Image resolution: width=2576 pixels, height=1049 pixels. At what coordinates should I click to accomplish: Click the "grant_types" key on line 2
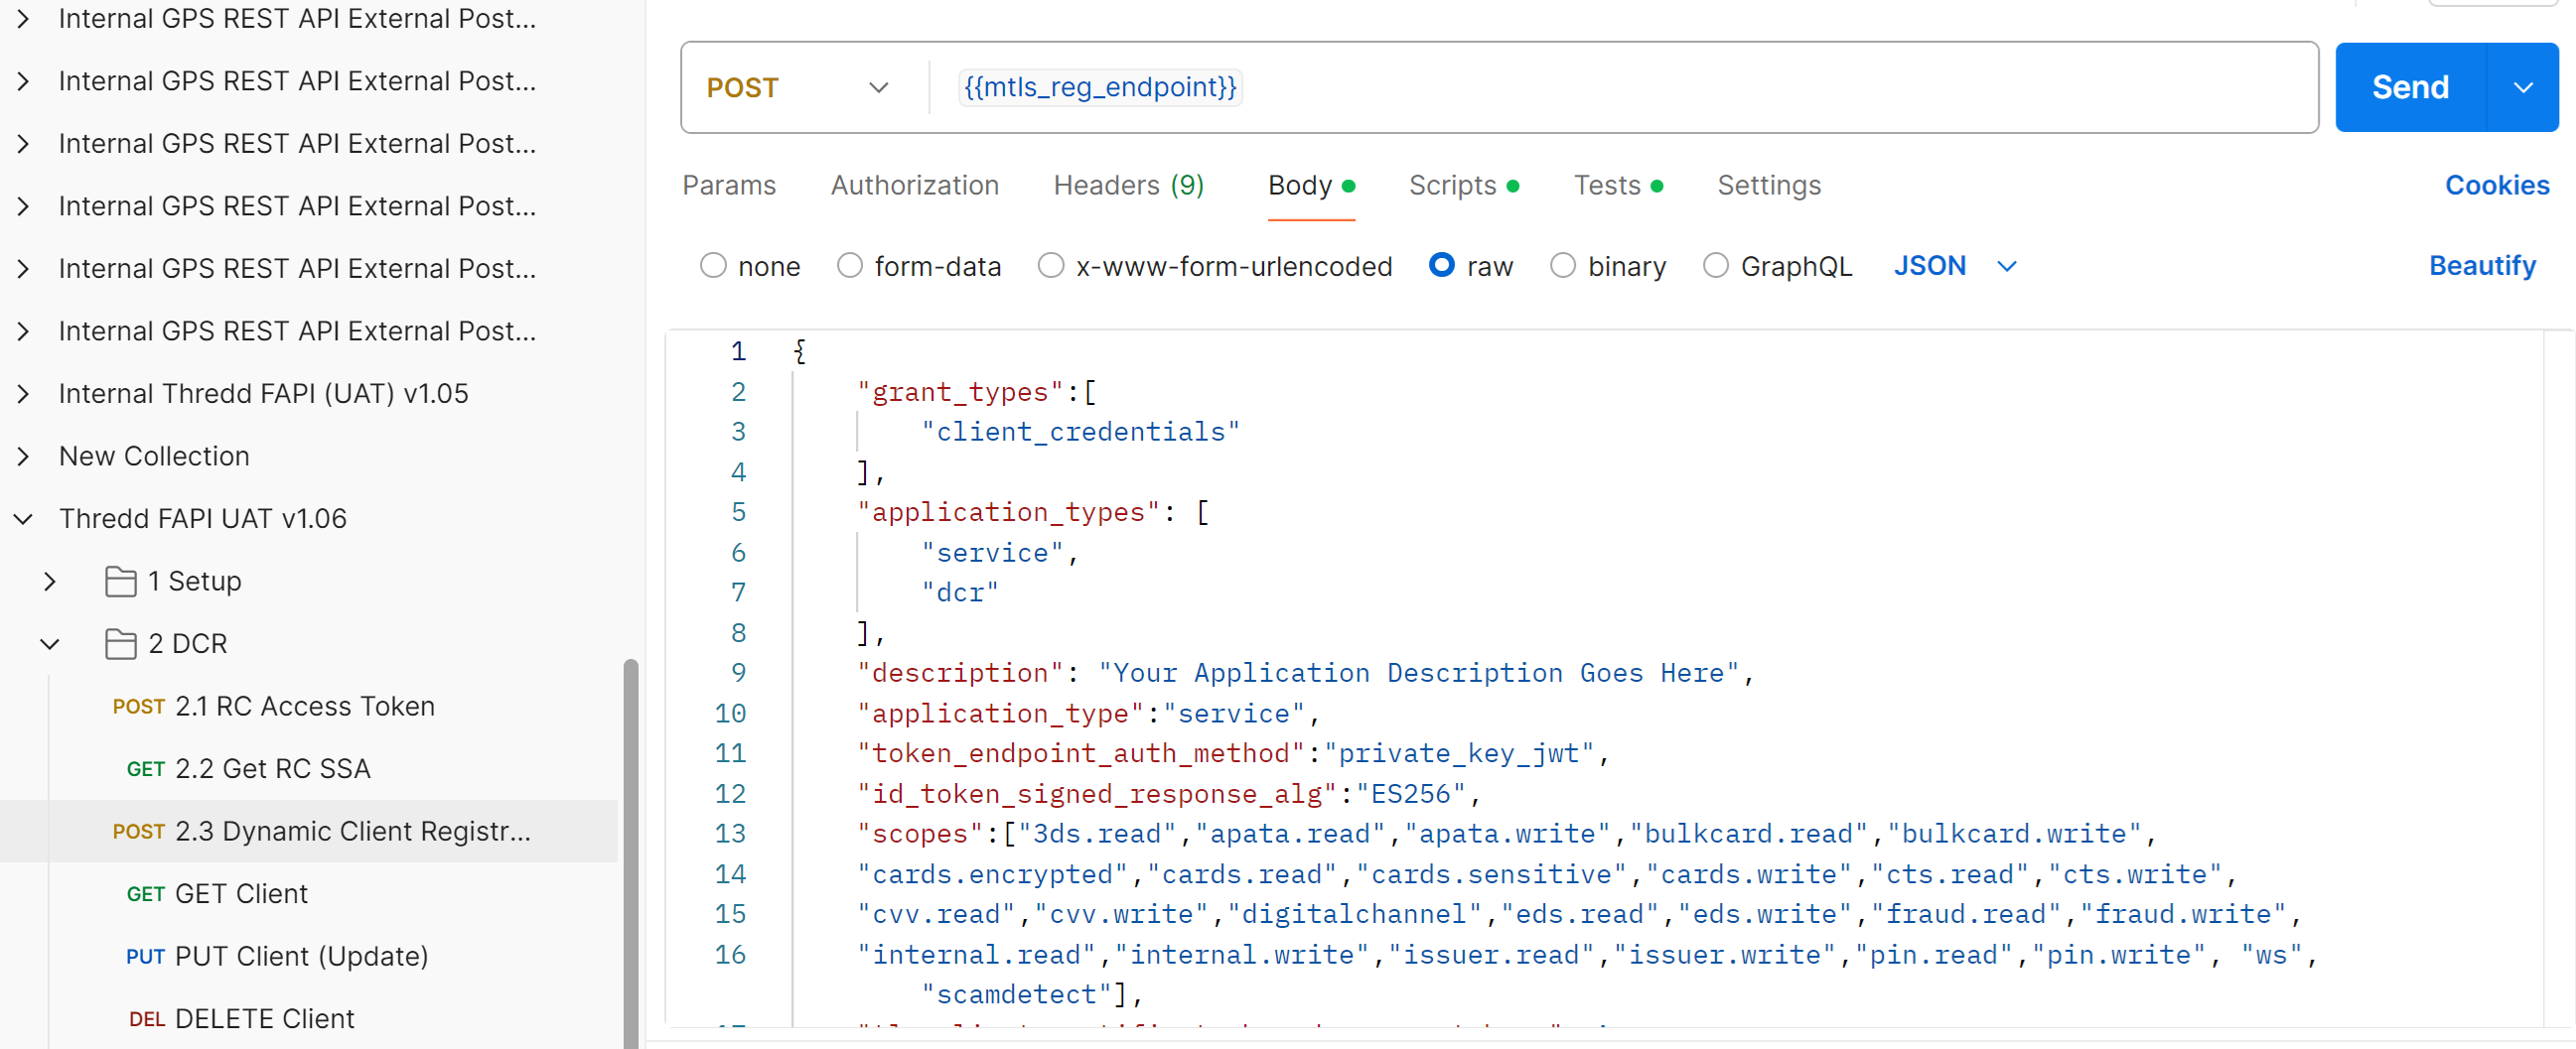pyautogui.click(x=960, y=392)
